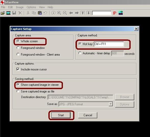Click the Destination directory path field

pos(80,97)
